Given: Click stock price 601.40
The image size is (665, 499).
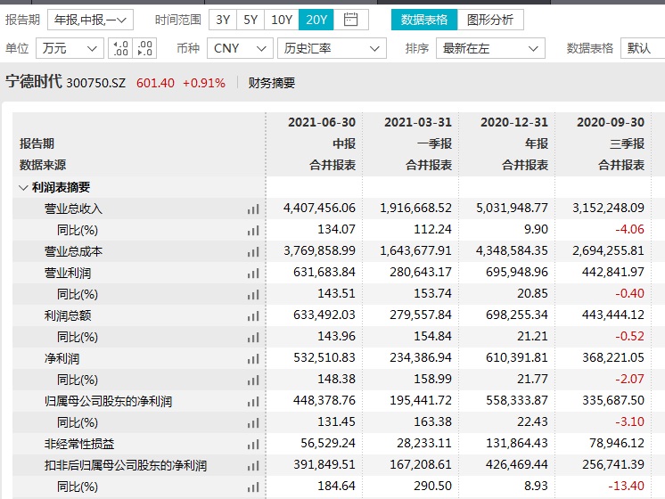Looking at the screenshot, I should 155,83.
